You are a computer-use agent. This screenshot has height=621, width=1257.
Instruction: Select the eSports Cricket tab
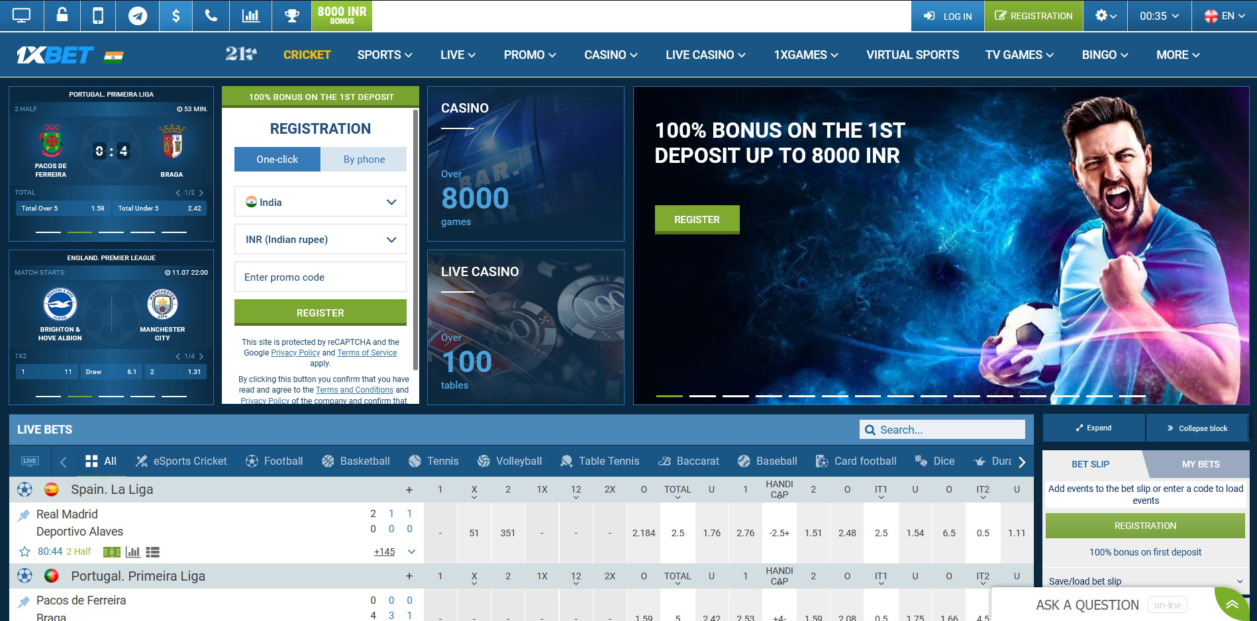tap(181, 461)
